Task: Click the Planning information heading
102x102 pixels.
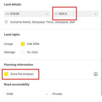Action: click(19, 65)
